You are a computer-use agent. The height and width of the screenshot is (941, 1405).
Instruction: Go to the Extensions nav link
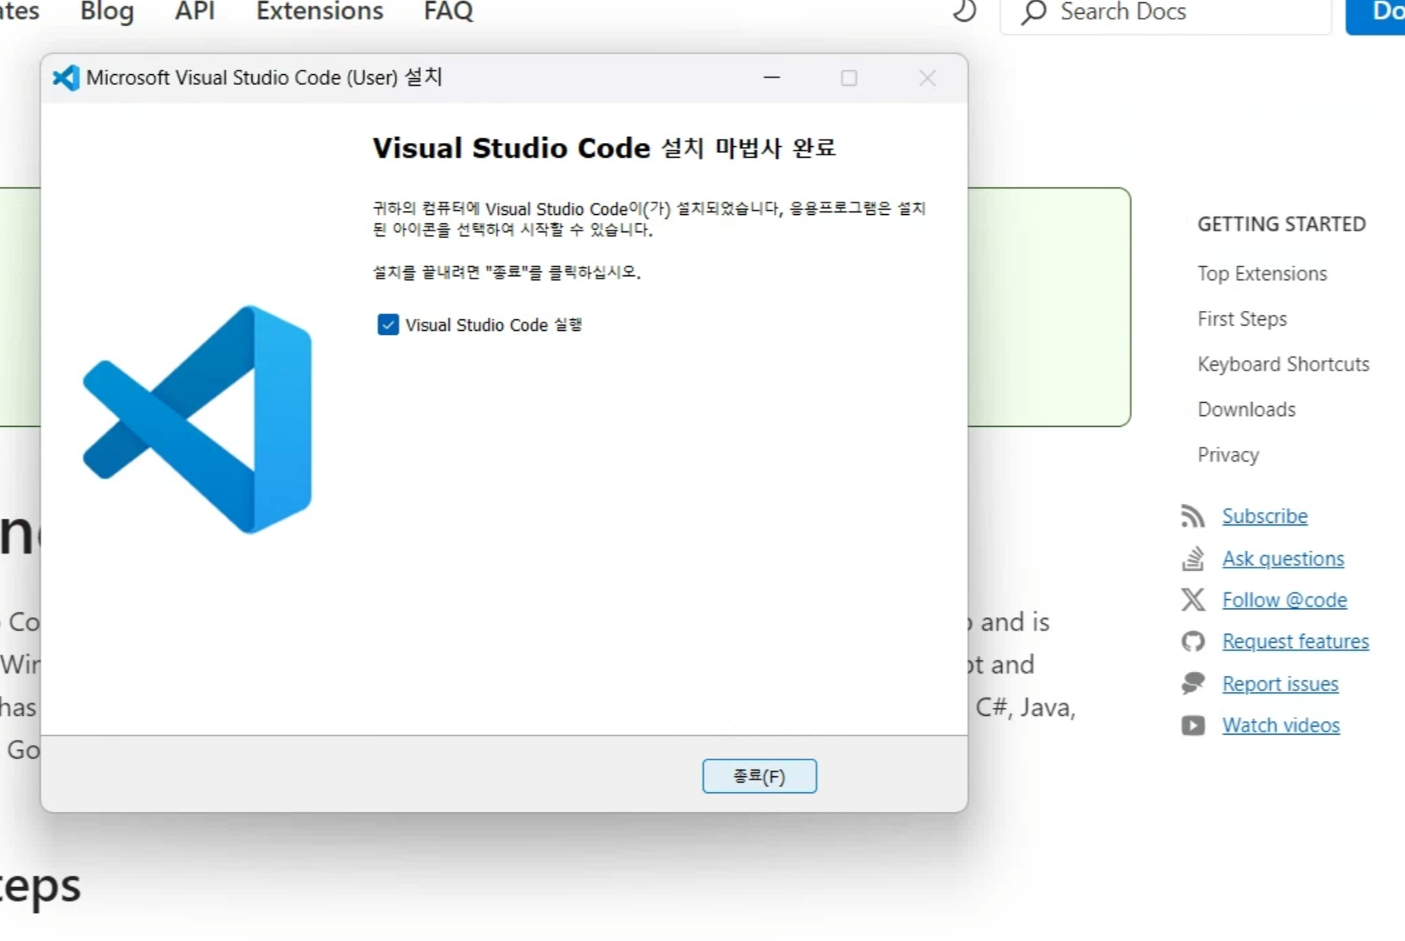click(319, 12)
